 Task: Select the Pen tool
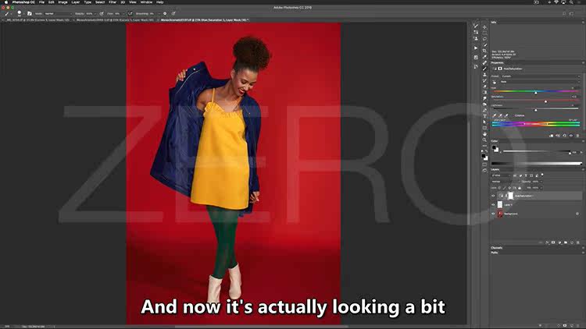click(x=484, y=110)
